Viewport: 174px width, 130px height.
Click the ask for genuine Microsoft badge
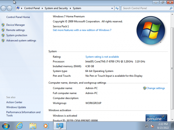pyautogui.click(x=156, y=118)
